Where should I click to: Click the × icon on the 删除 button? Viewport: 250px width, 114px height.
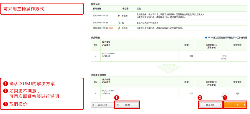[118, 105]
